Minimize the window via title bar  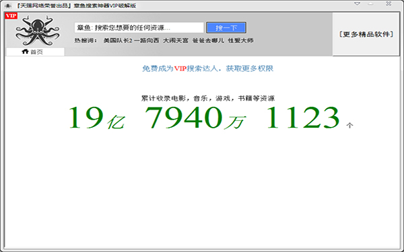(370, 4)
